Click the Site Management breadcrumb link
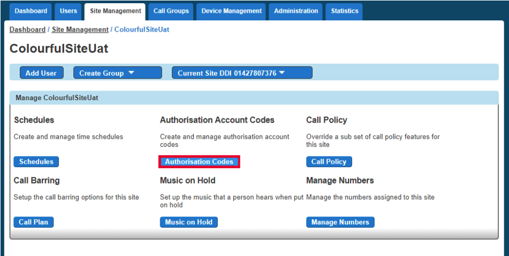Screen dimensions: 509x256 pyautogui.click(x=80, y=29)
